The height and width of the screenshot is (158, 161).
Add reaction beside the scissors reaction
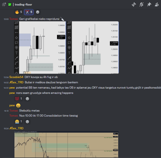(x=37, y=12)
